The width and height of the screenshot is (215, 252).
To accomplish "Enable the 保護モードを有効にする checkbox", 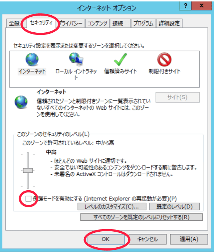I will [x=28, y=199].
